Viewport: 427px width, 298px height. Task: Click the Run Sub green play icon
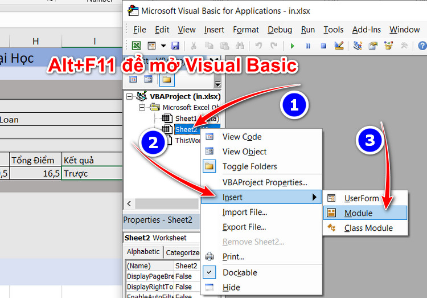293,46
